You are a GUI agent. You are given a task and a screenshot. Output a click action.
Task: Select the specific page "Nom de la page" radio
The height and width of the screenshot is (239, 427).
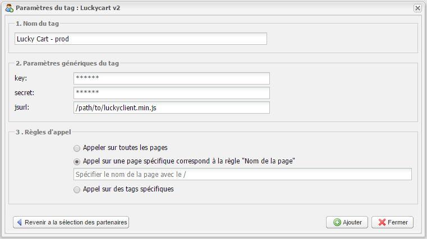[x=77, y=161]
